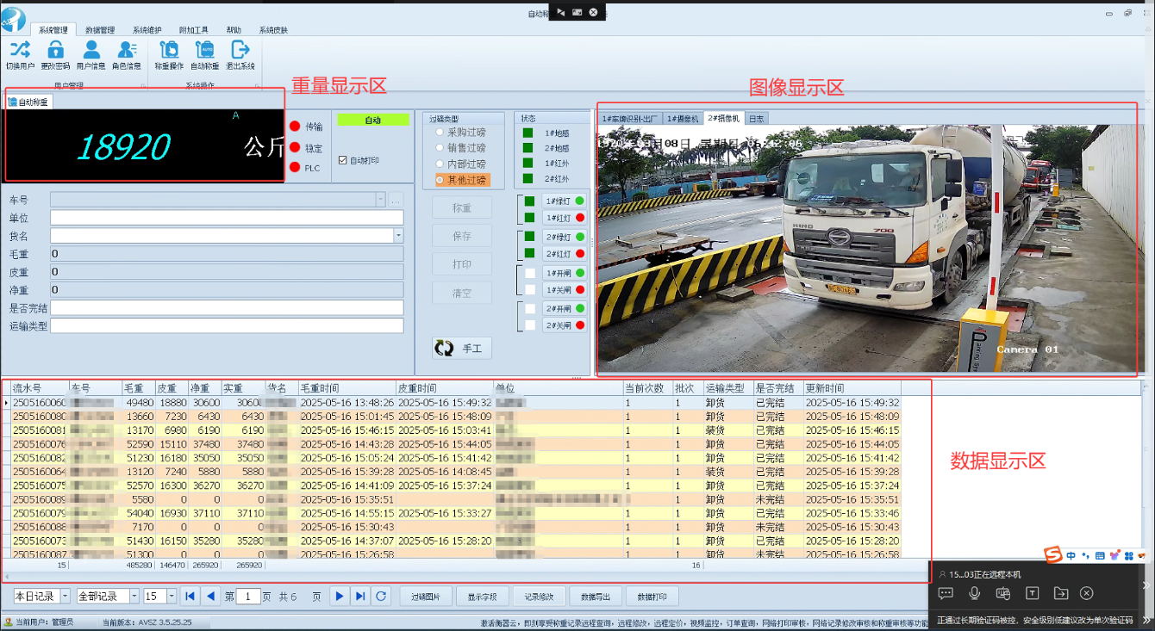Click the chat icon in remote panel
The height and width of the screenshot is (631, 1155).
[946, 593]
